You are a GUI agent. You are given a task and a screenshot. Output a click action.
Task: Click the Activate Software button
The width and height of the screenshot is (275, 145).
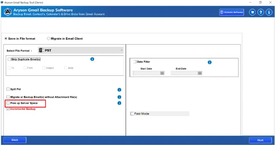(232, 12)
